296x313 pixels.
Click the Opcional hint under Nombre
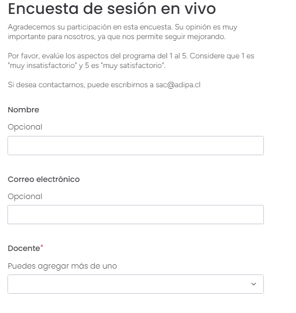[x=25, y=127]
